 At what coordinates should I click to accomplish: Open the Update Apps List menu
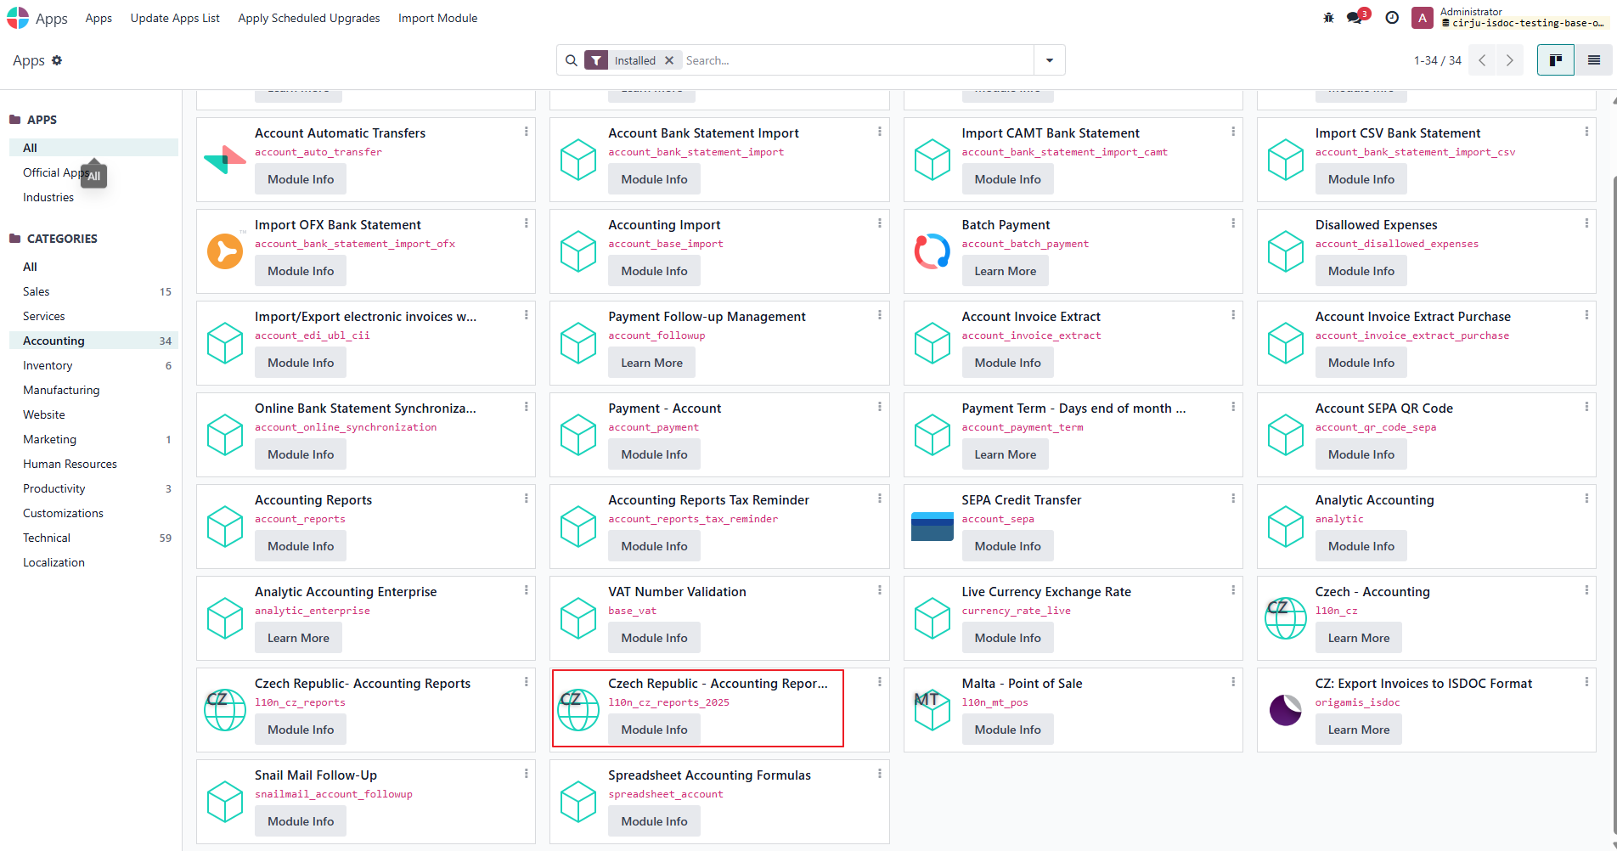click(x=175, y=18)
